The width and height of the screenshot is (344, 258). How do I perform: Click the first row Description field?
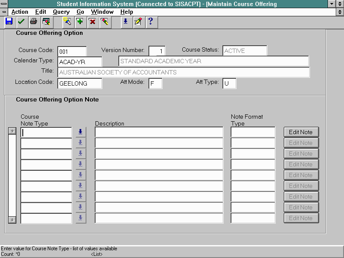tap(159, 132)
